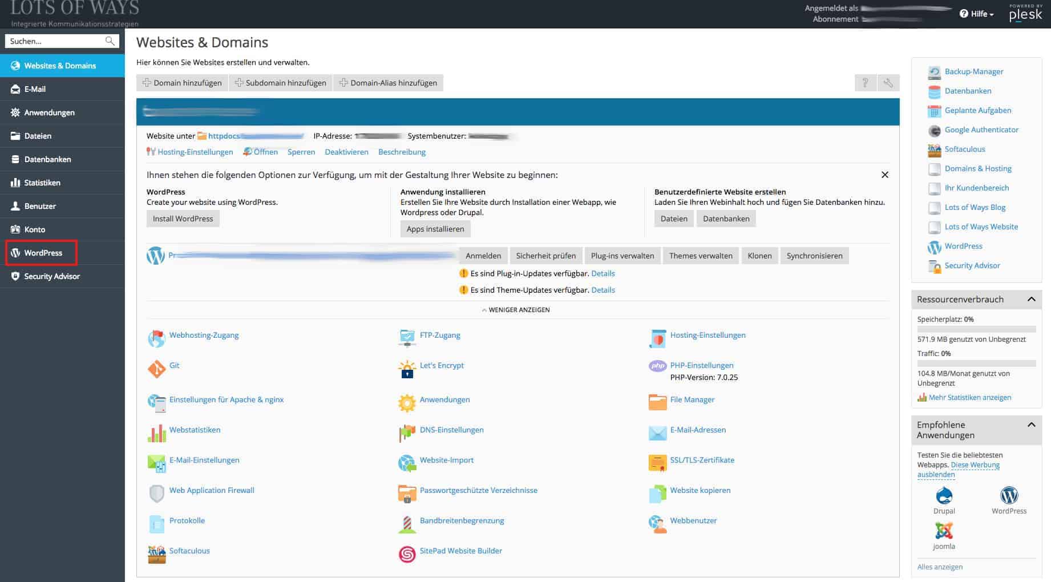
Task: Select Anwendungen in the sidebar
Action: tap(62, 112)
